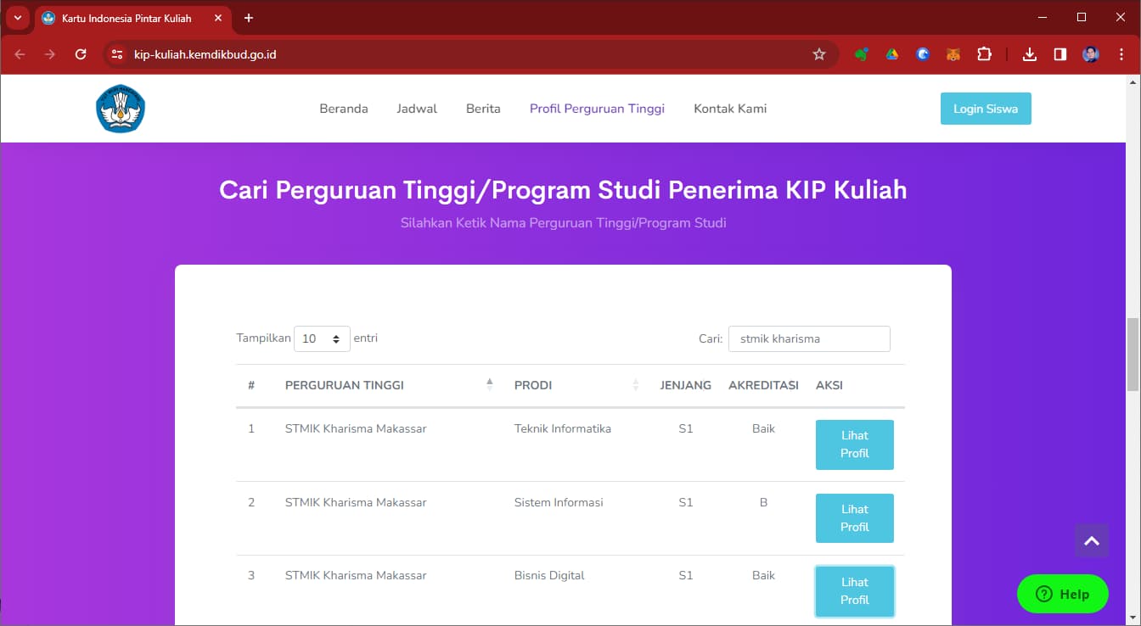Close the Kartu Indonesia Pintar Kuliah tab
This screenshot has width=1141, height=626.
[x=218, y=18]
